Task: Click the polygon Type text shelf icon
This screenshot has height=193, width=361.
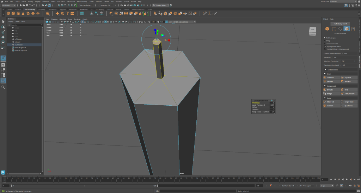Action: 67,13
